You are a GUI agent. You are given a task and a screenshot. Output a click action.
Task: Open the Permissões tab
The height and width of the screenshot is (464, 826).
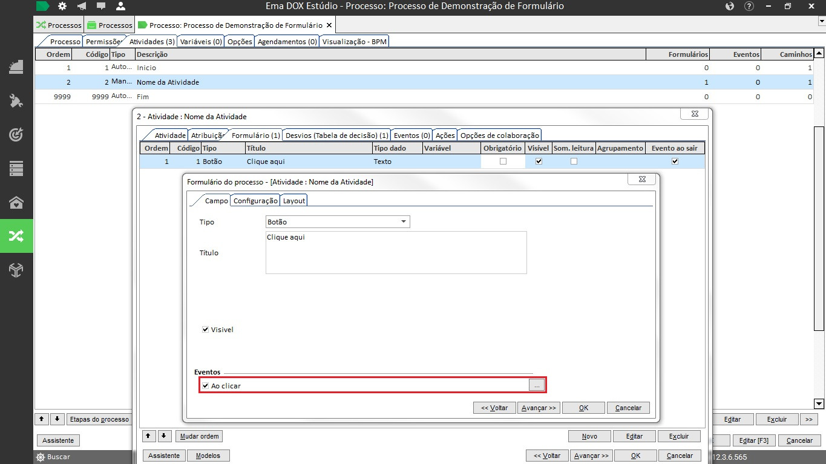[x=103, y=42]
